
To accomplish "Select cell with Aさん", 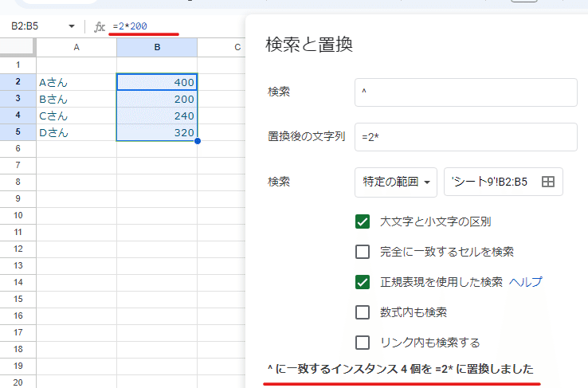I will tap(76, 82).
